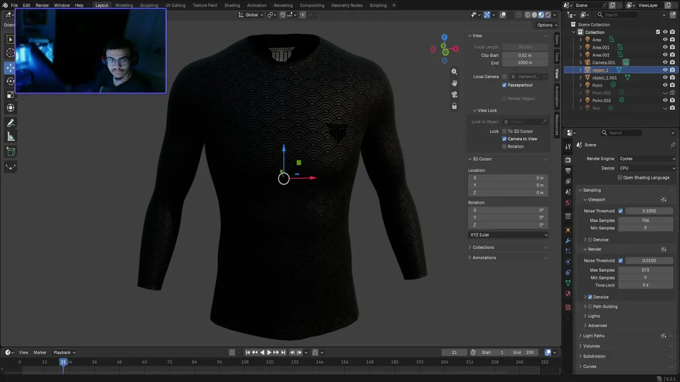This screenshot has width=680, height=382.
Task: Click the zoom magnifier viewport icon
Action: [x=454, y=72]
